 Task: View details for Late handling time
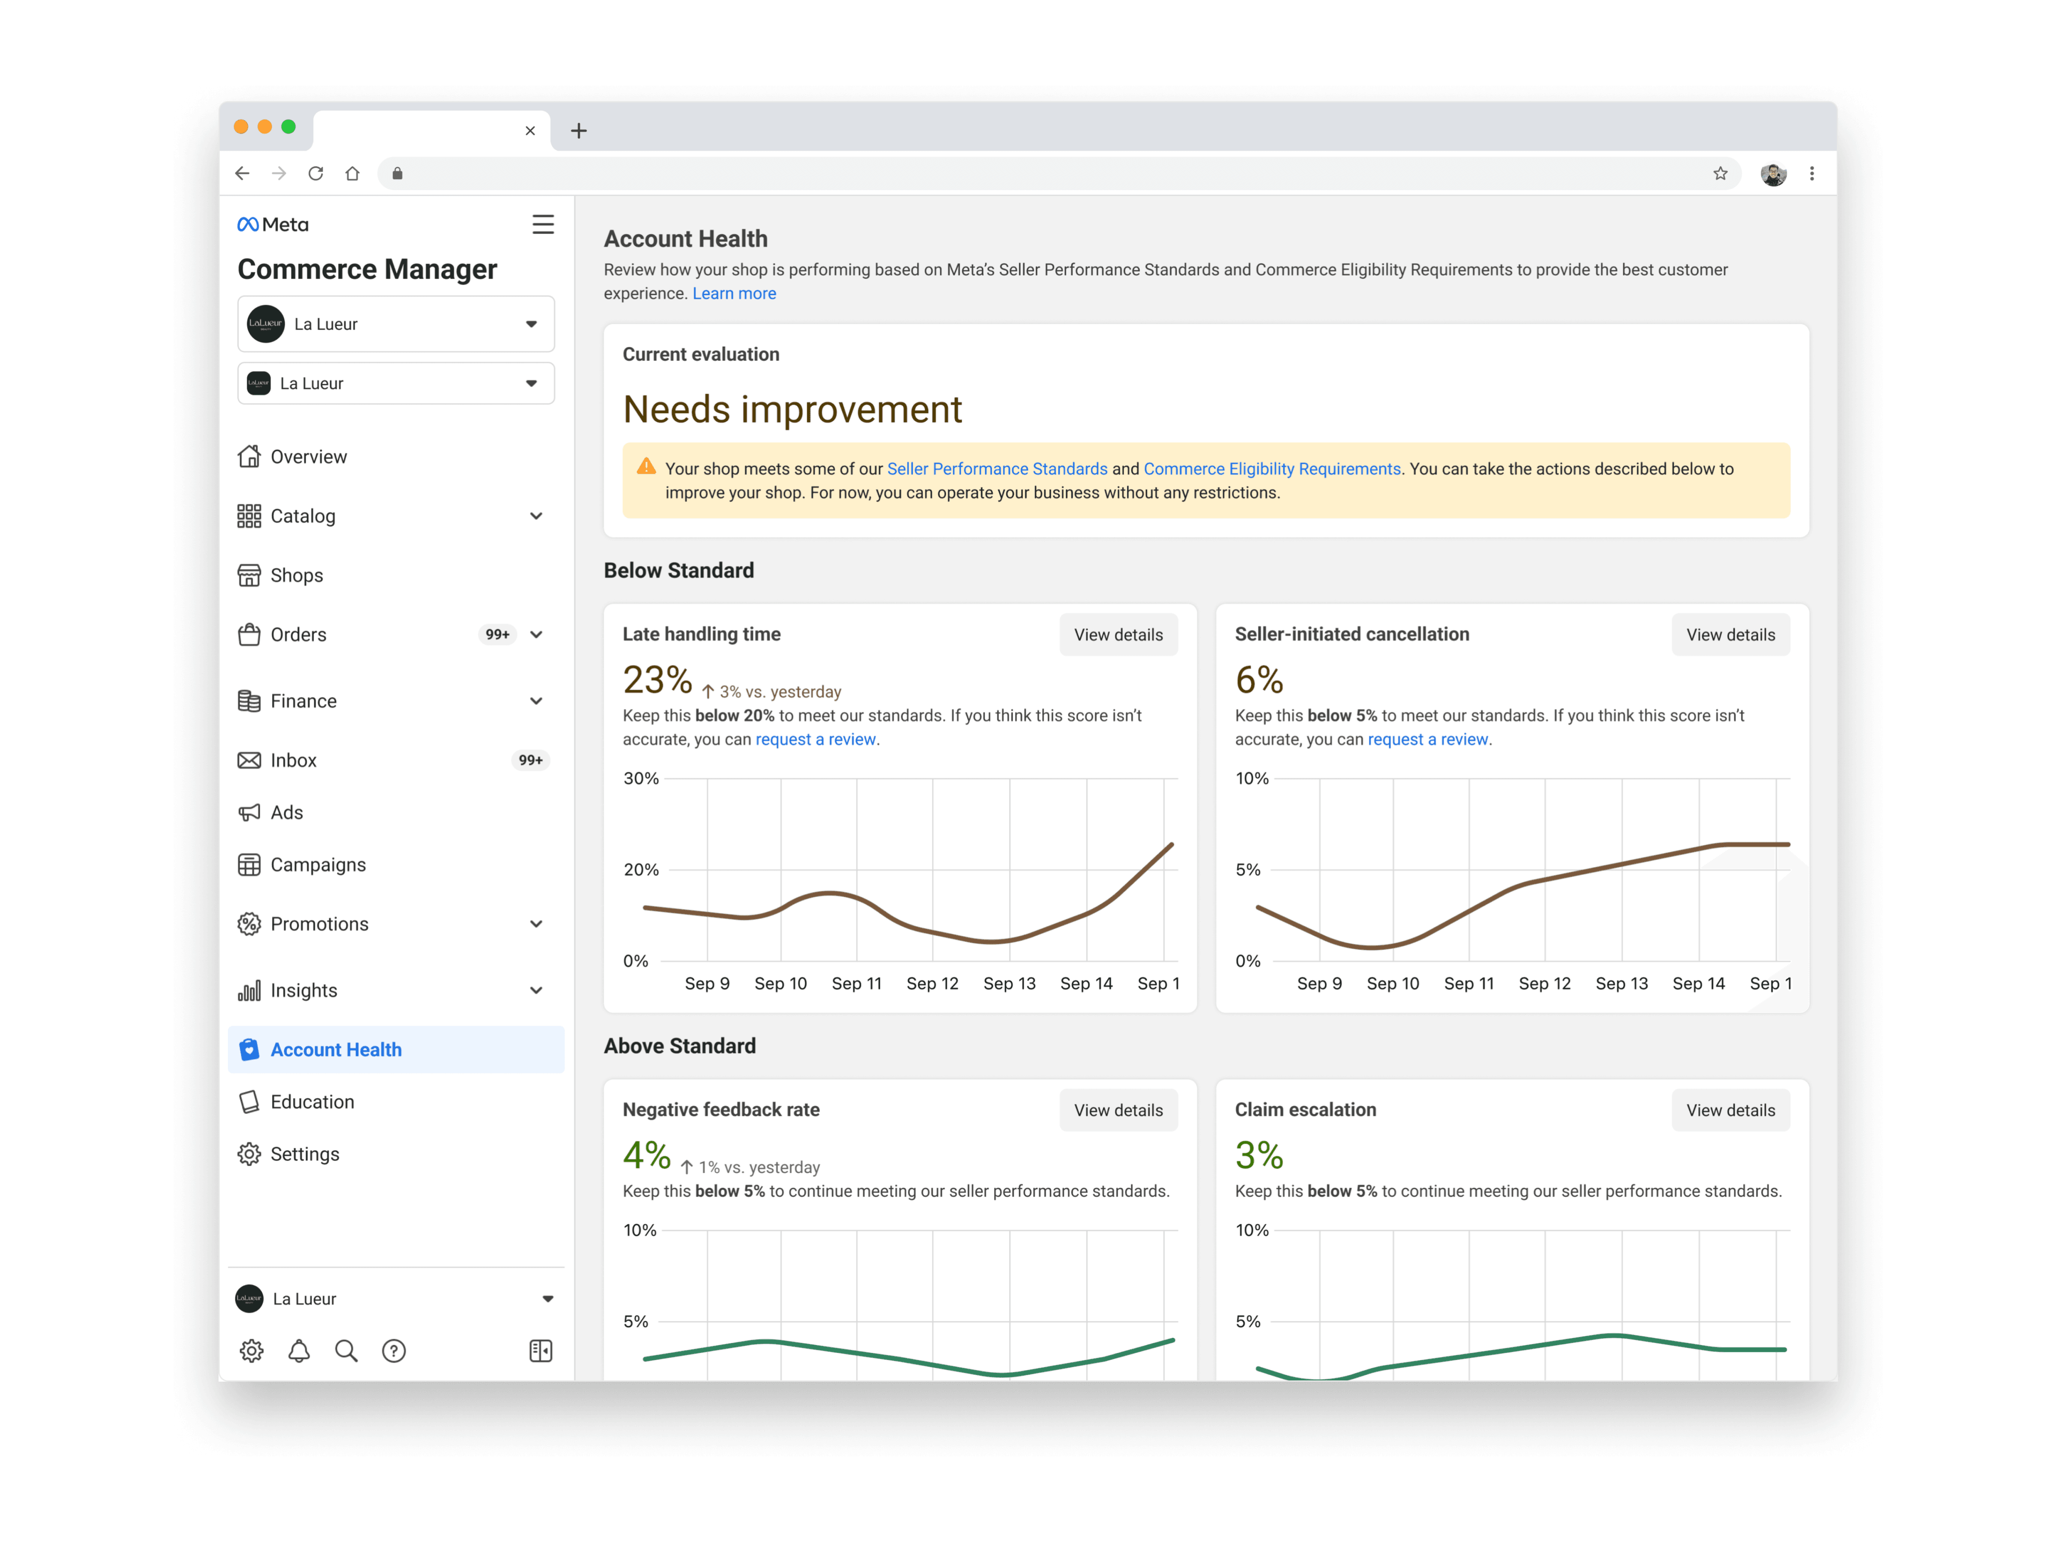[1118, 635]
